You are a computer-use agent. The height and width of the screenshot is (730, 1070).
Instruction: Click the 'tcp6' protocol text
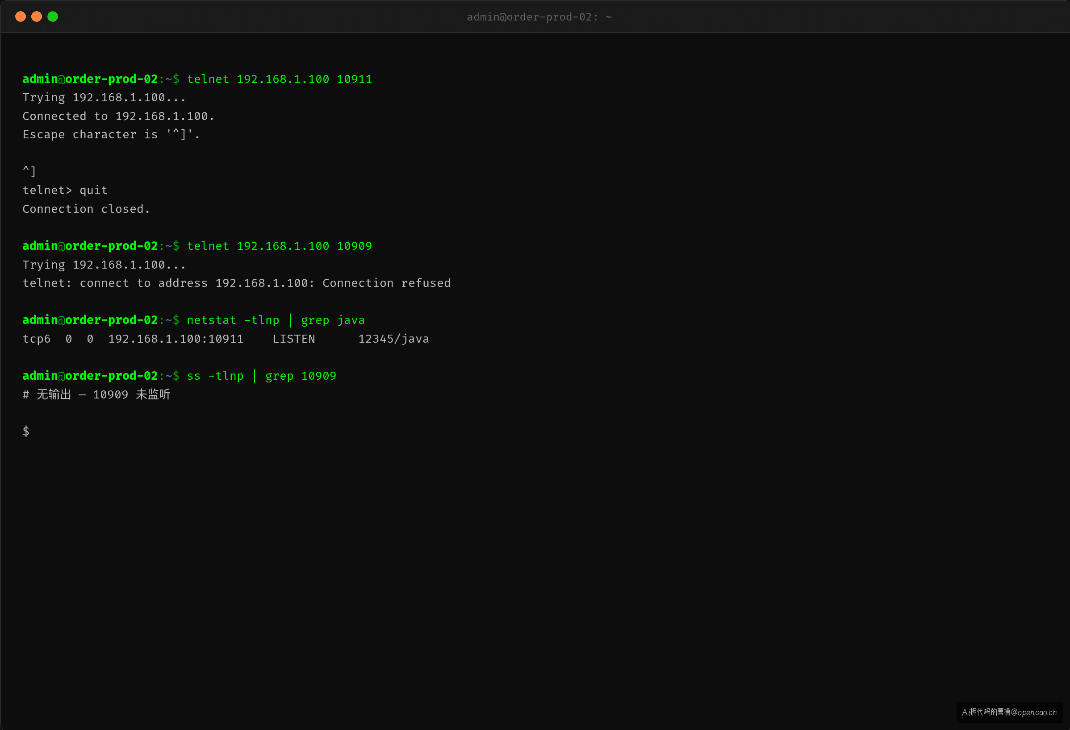[x=36, y=339]
